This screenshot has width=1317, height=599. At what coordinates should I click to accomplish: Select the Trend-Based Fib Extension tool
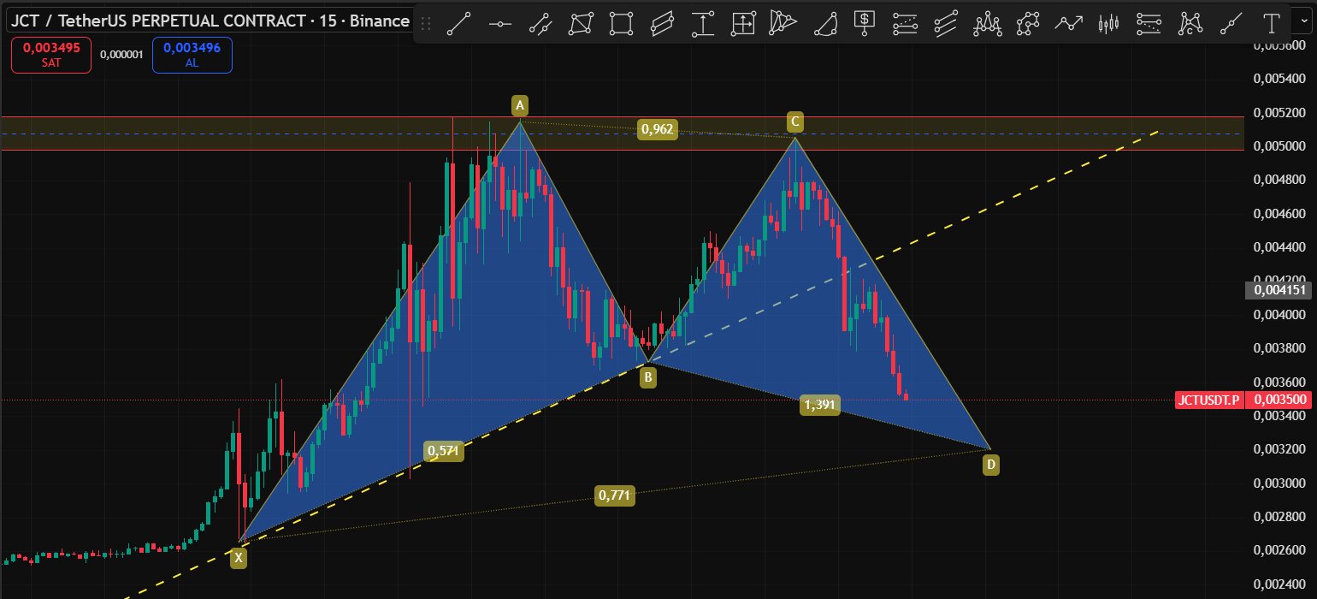pyautogui.click(x=1149, y=23)
